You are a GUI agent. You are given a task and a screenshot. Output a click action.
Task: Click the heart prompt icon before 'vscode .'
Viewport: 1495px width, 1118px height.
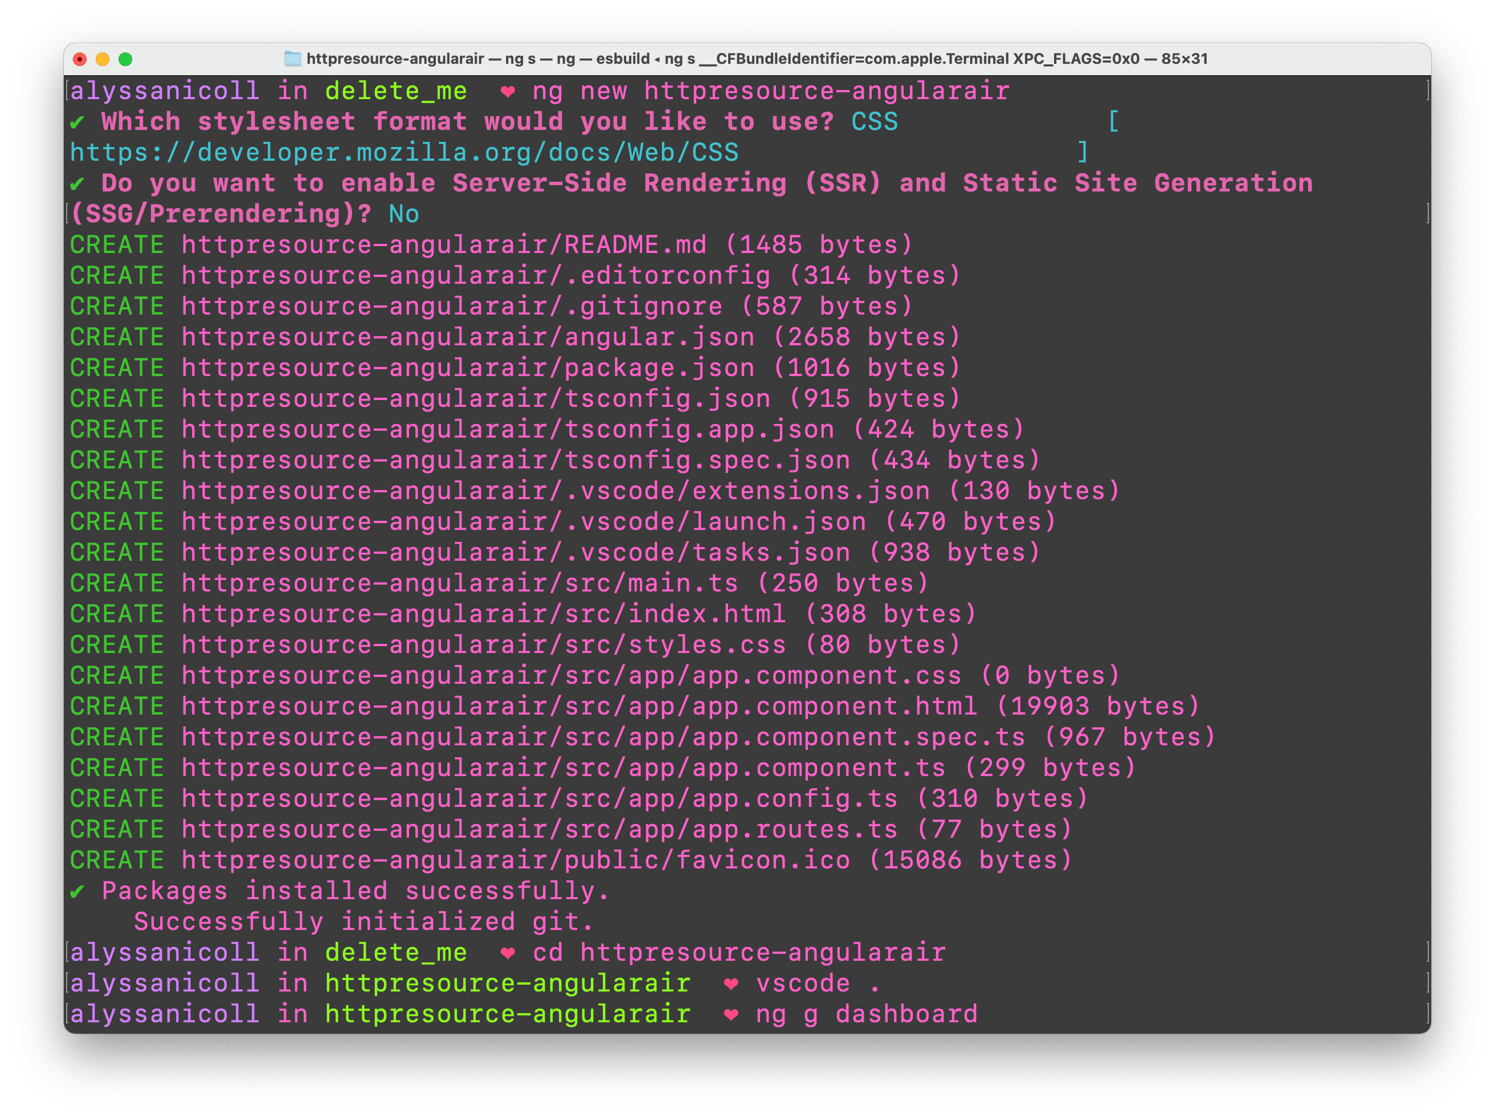coord(730,984)
